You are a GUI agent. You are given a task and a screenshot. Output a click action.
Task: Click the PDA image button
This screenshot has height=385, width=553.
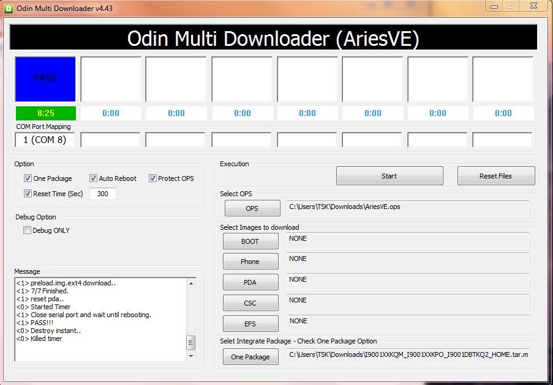tap(250, 282)
